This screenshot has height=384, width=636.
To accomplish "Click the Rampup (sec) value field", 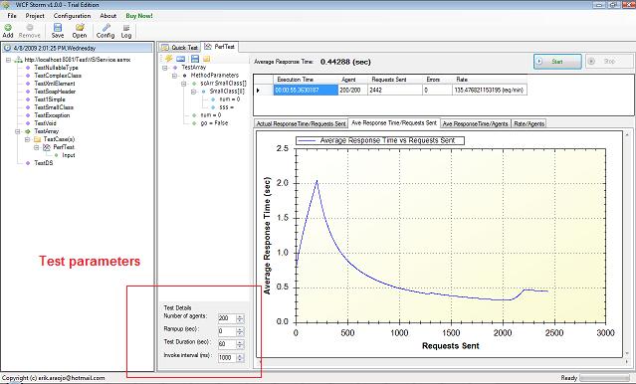I will (226, 331).
